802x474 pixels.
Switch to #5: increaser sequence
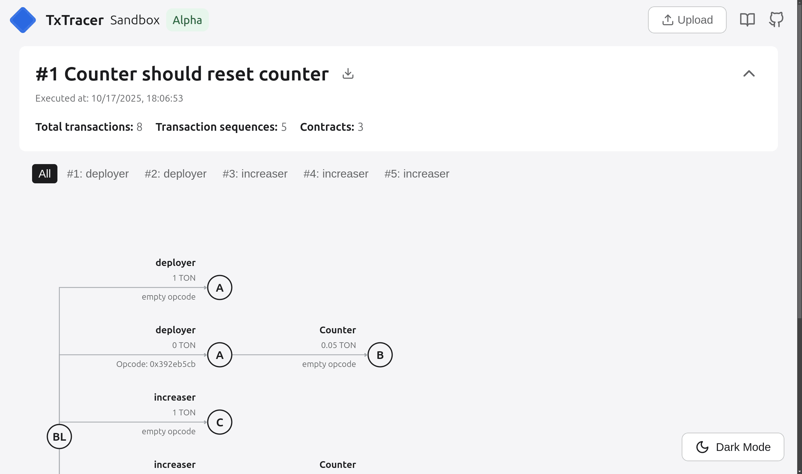(417, 174)
